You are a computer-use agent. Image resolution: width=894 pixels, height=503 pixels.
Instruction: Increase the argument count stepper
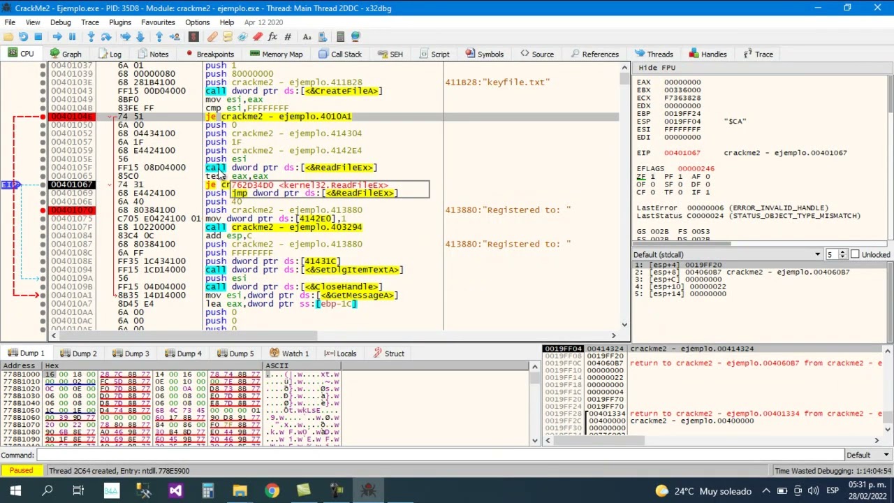tap(842, 251)
